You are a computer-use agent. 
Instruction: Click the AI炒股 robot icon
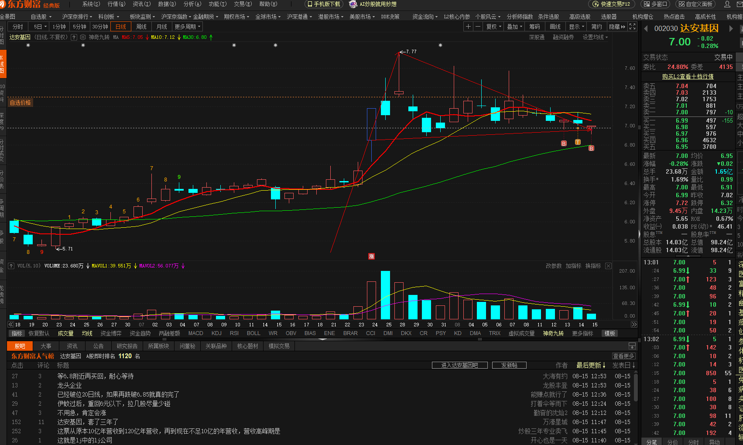(353, 4)
